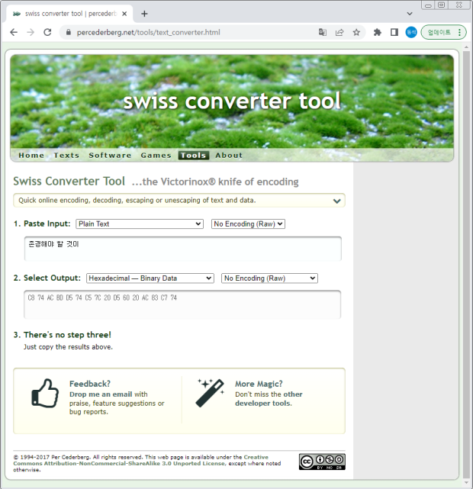Open the Games navigation menu item

pyautogui.click(x=156, y=156)
